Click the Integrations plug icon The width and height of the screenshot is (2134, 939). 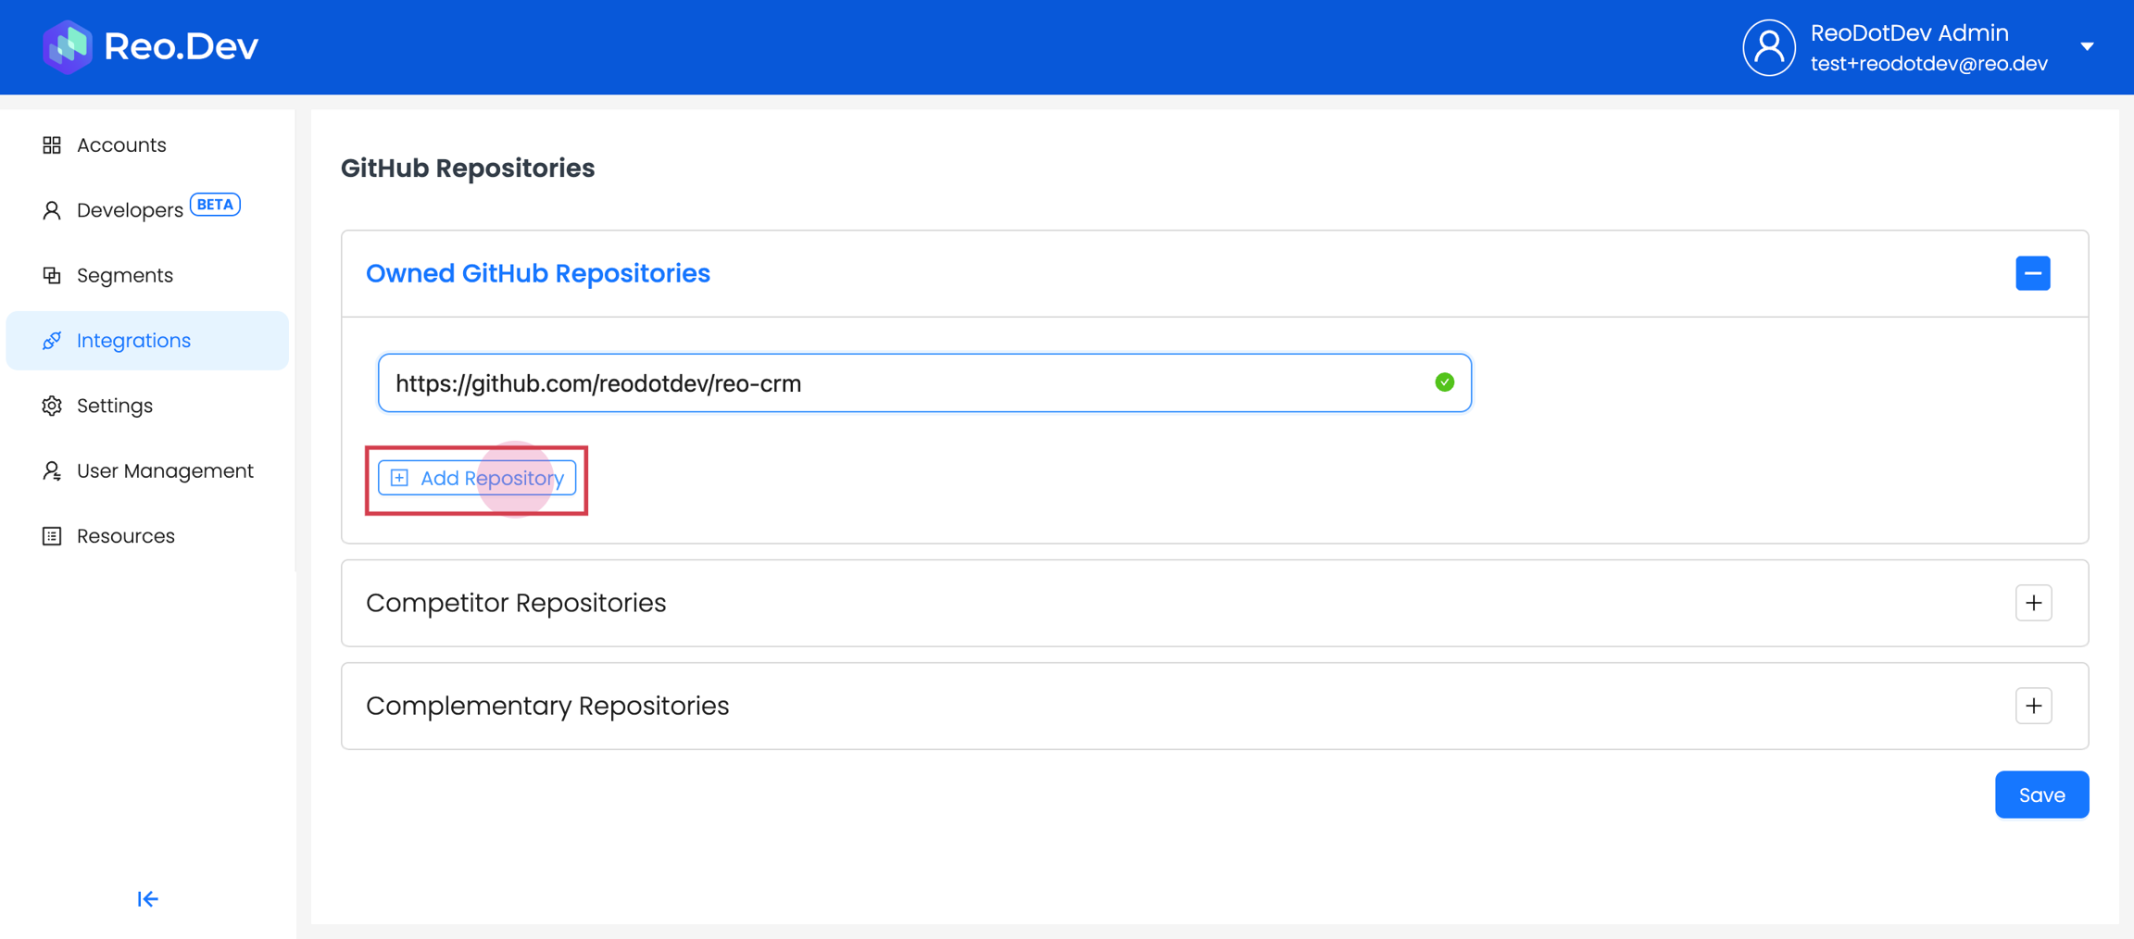click(52, 341)
